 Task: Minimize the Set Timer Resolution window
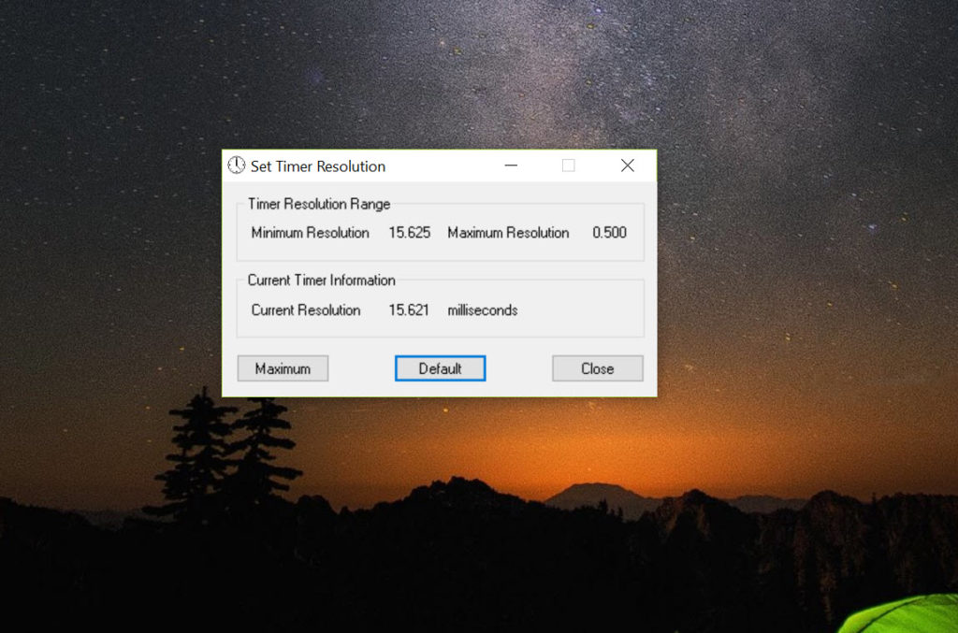[511, 165]
